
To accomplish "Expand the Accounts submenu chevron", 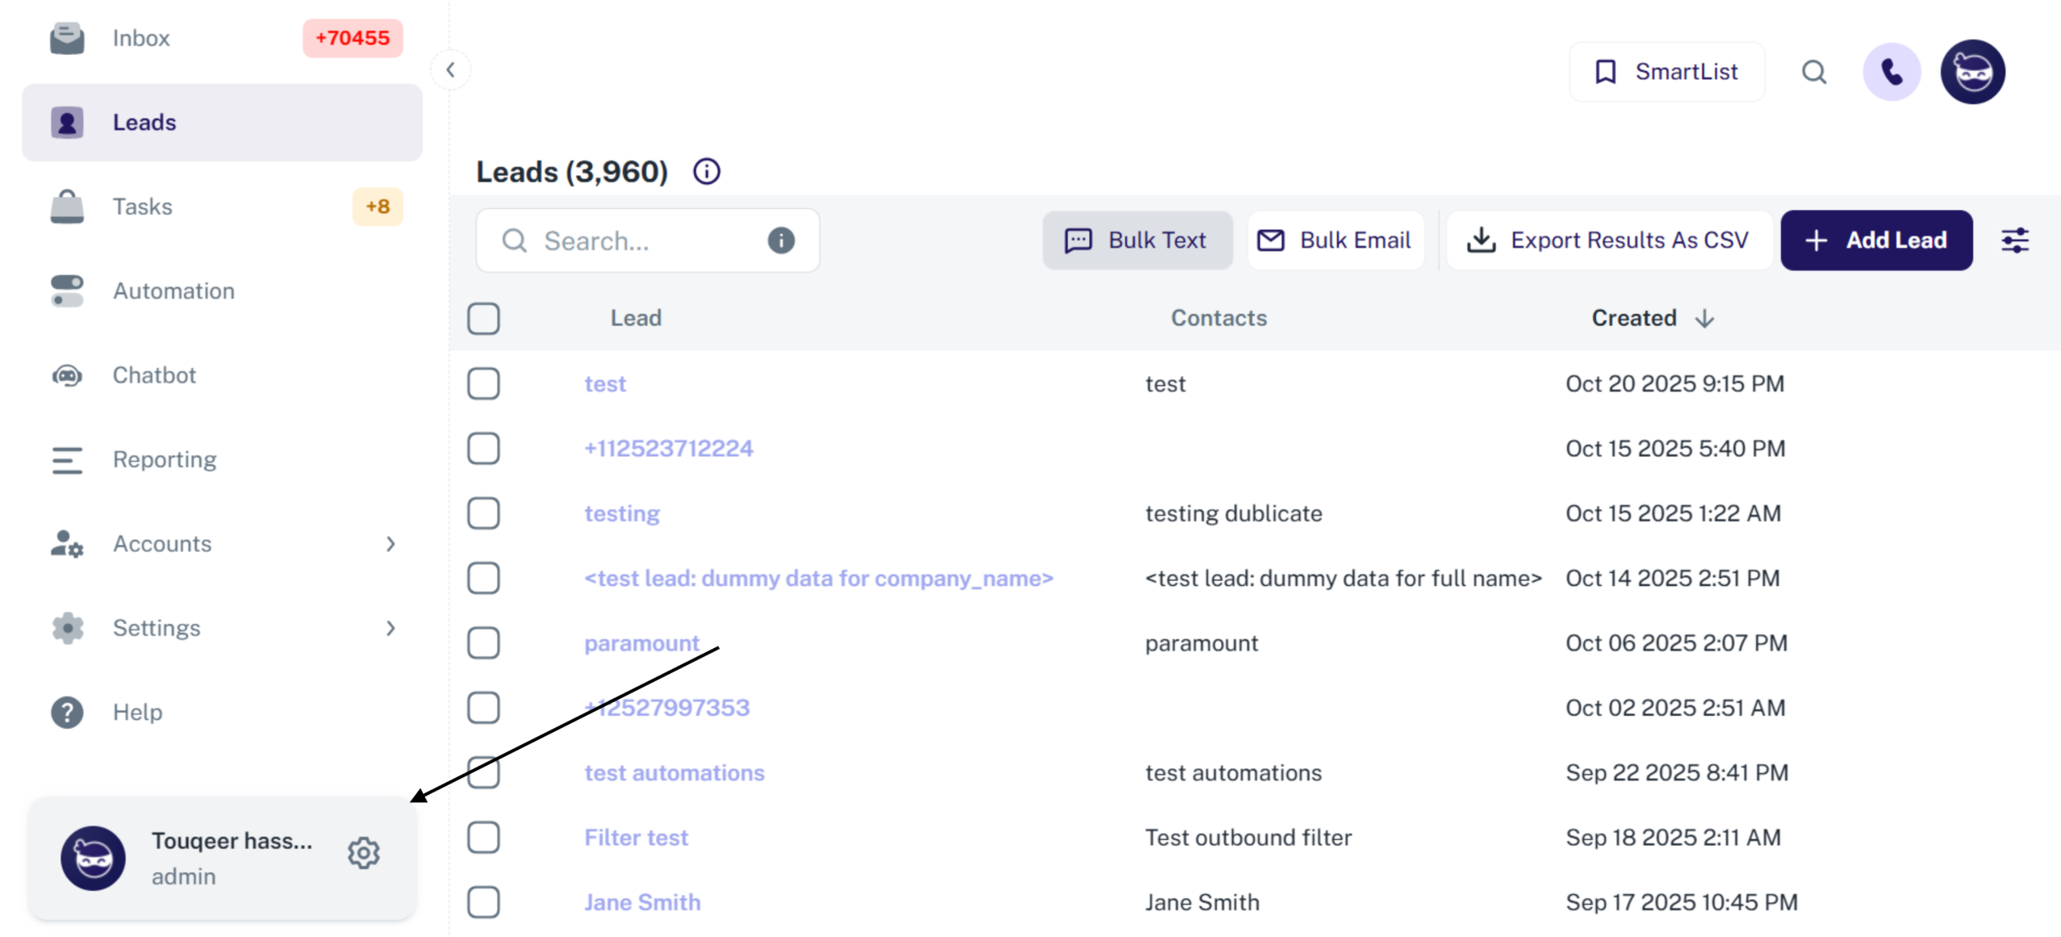I will [x=391, y=544].
